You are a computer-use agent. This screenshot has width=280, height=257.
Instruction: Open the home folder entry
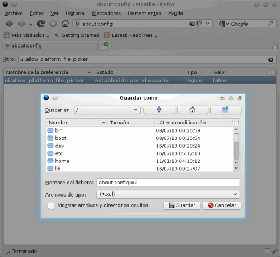62,161
